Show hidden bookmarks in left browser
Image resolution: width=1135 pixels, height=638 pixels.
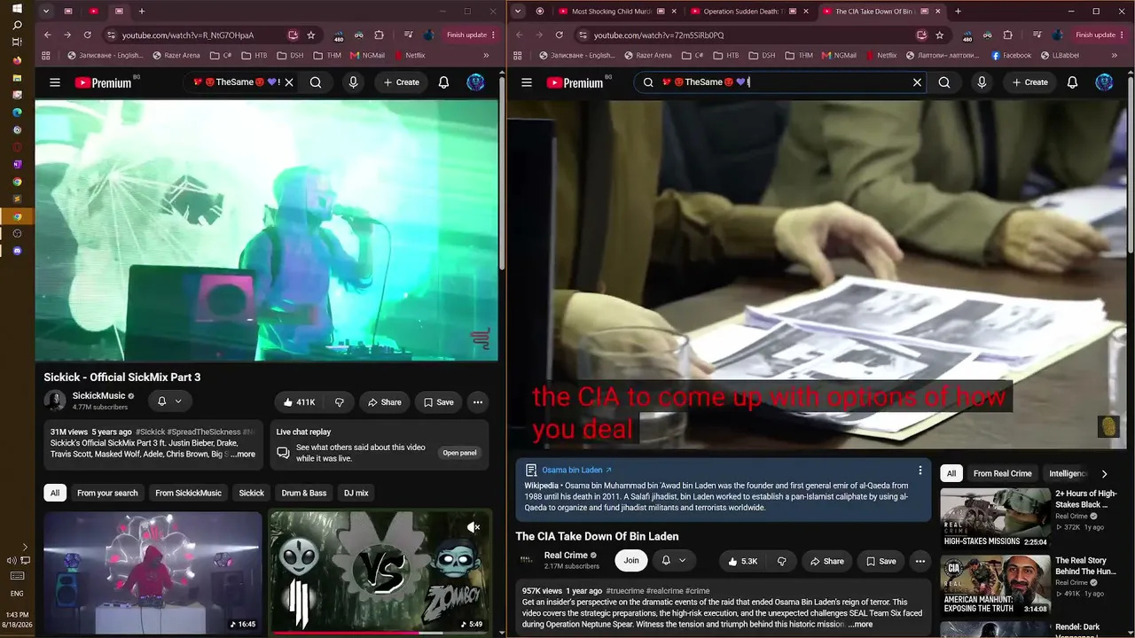(485, 55)
